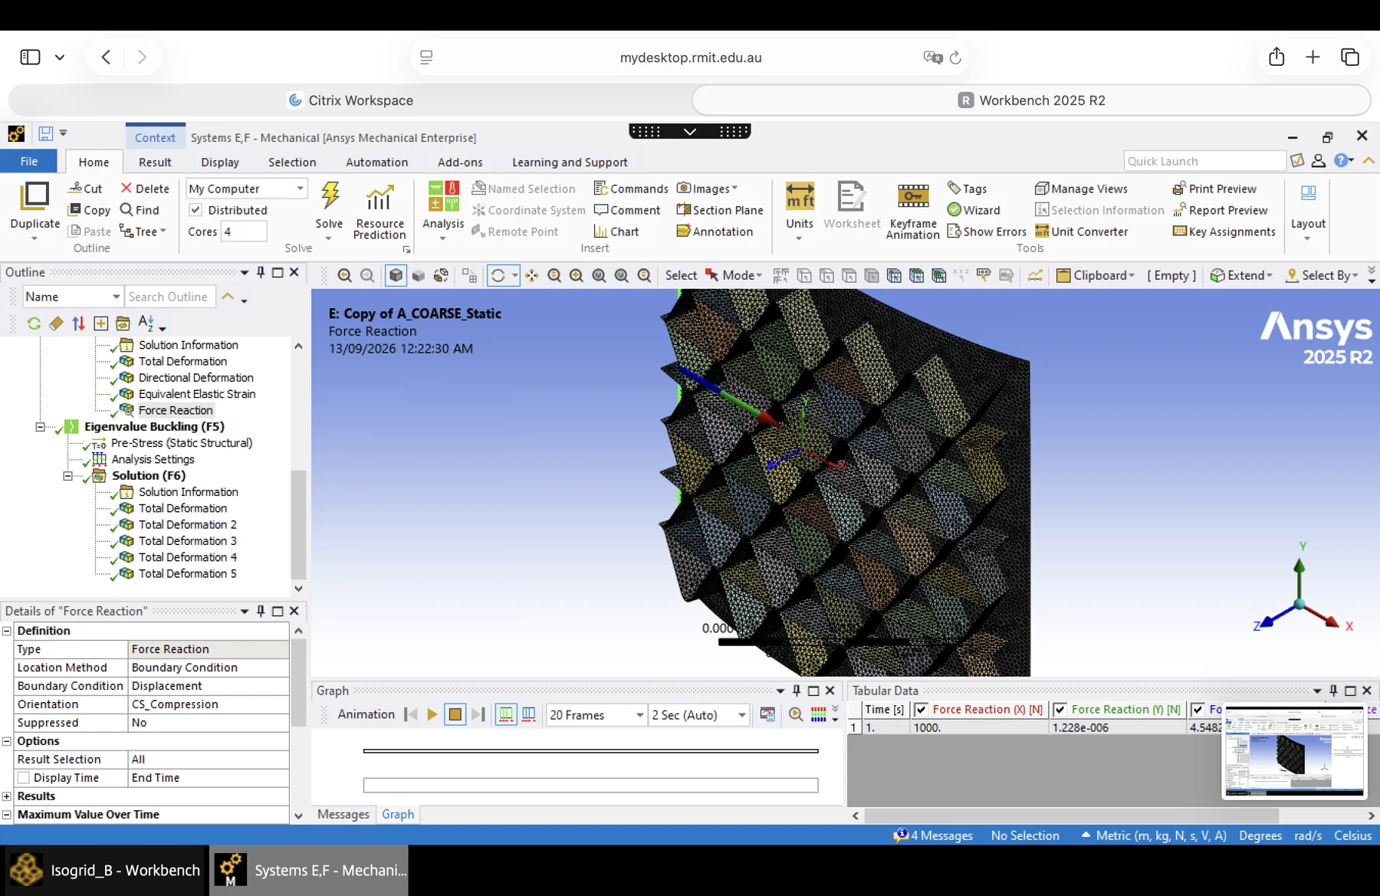Collapse the Solution (F6) branch
This screenshot has height=896, width=1380.
[67, 476]
